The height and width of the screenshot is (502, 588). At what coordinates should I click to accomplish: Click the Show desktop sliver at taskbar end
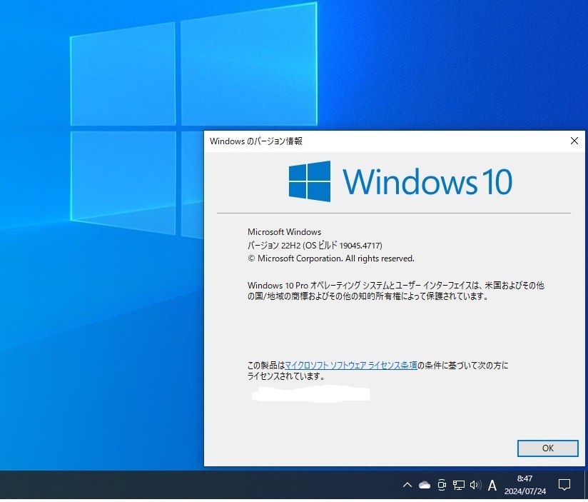(x=586, y=485)
